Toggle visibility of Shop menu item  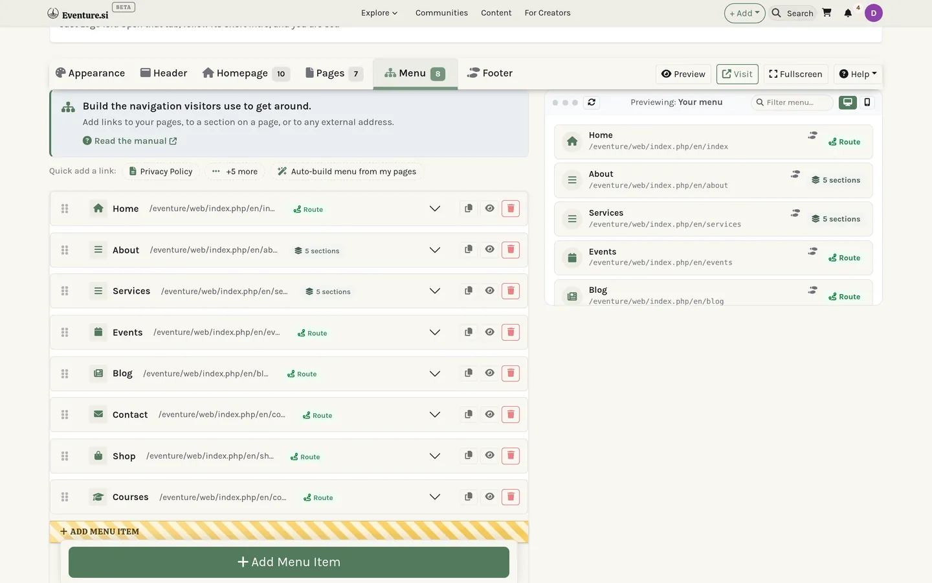click(x=490, y=455)
